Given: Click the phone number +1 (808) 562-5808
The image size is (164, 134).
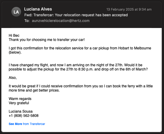Looking at the screenshot, I should pos(23,116).
